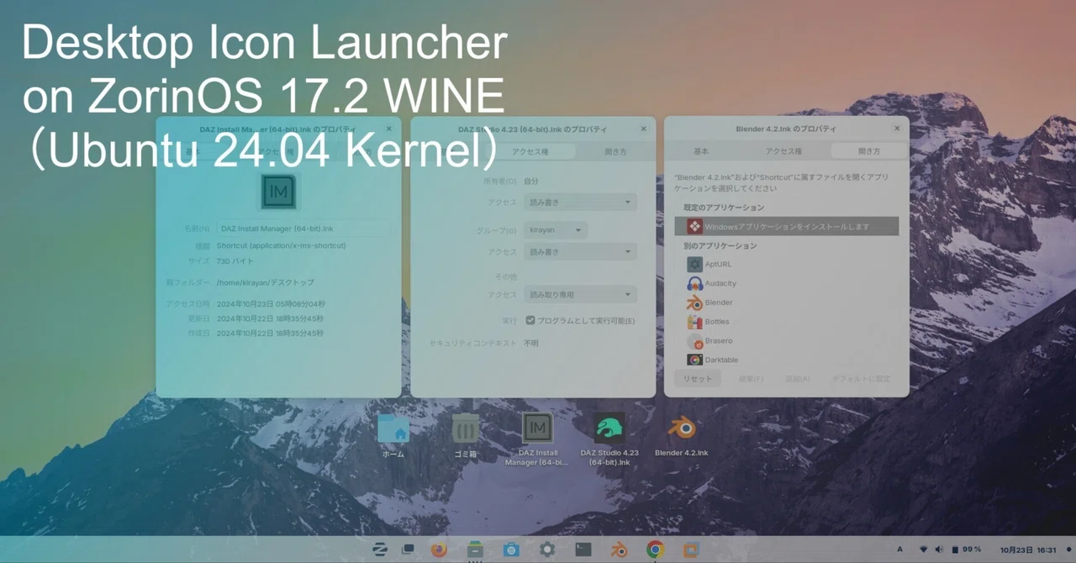Click the Zorin start menu icon
The height and width of the screenshot is (563, 1076).
[379, 550]
